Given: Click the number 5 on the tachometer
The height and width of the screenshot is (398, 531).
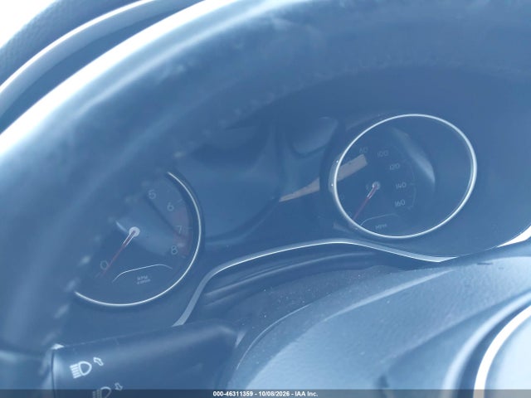Looking at the screenshot, I should (152, 194).
